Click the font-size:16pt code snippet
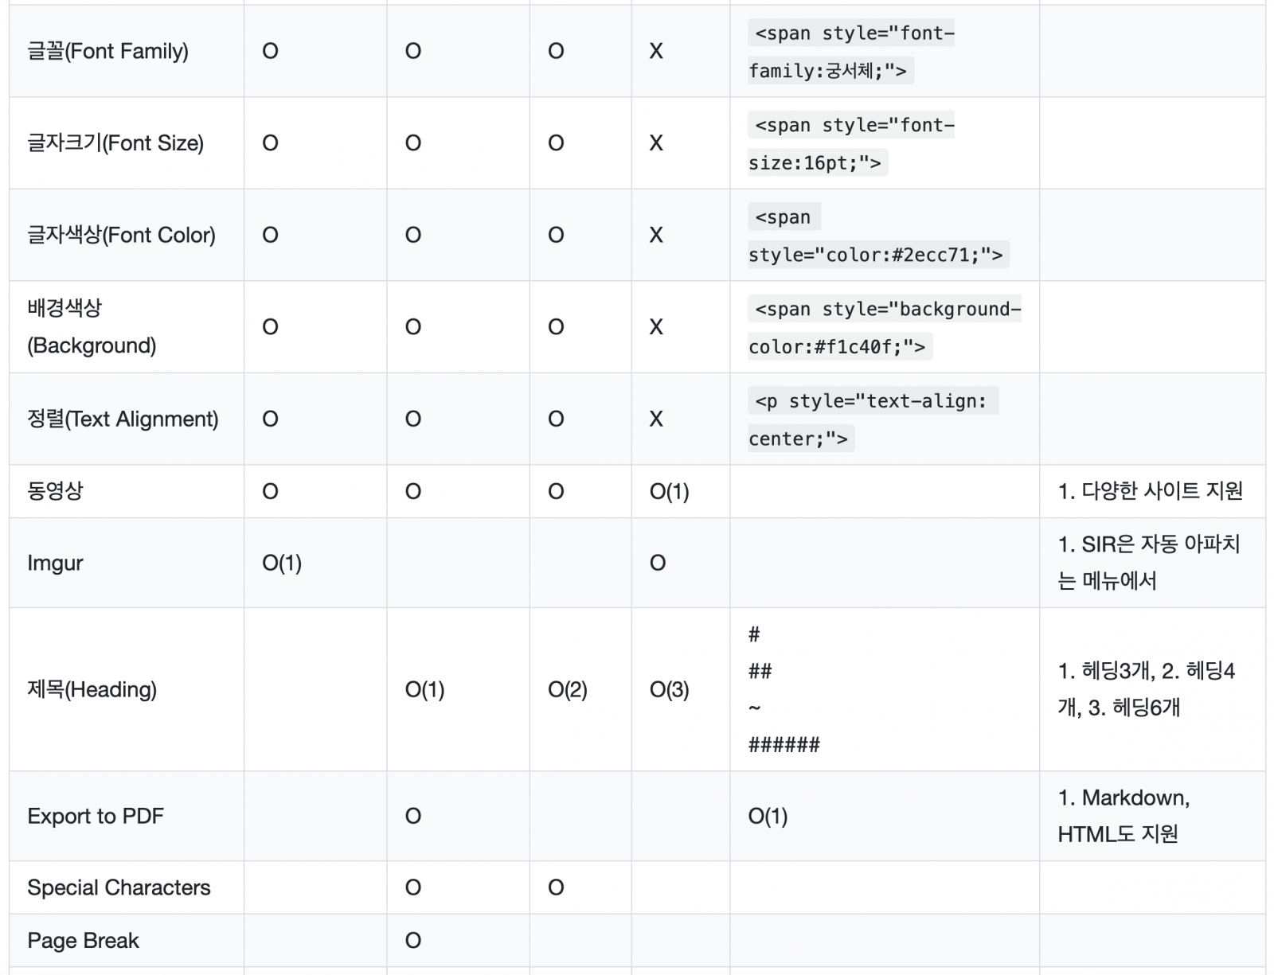 [x=851, y=143]
